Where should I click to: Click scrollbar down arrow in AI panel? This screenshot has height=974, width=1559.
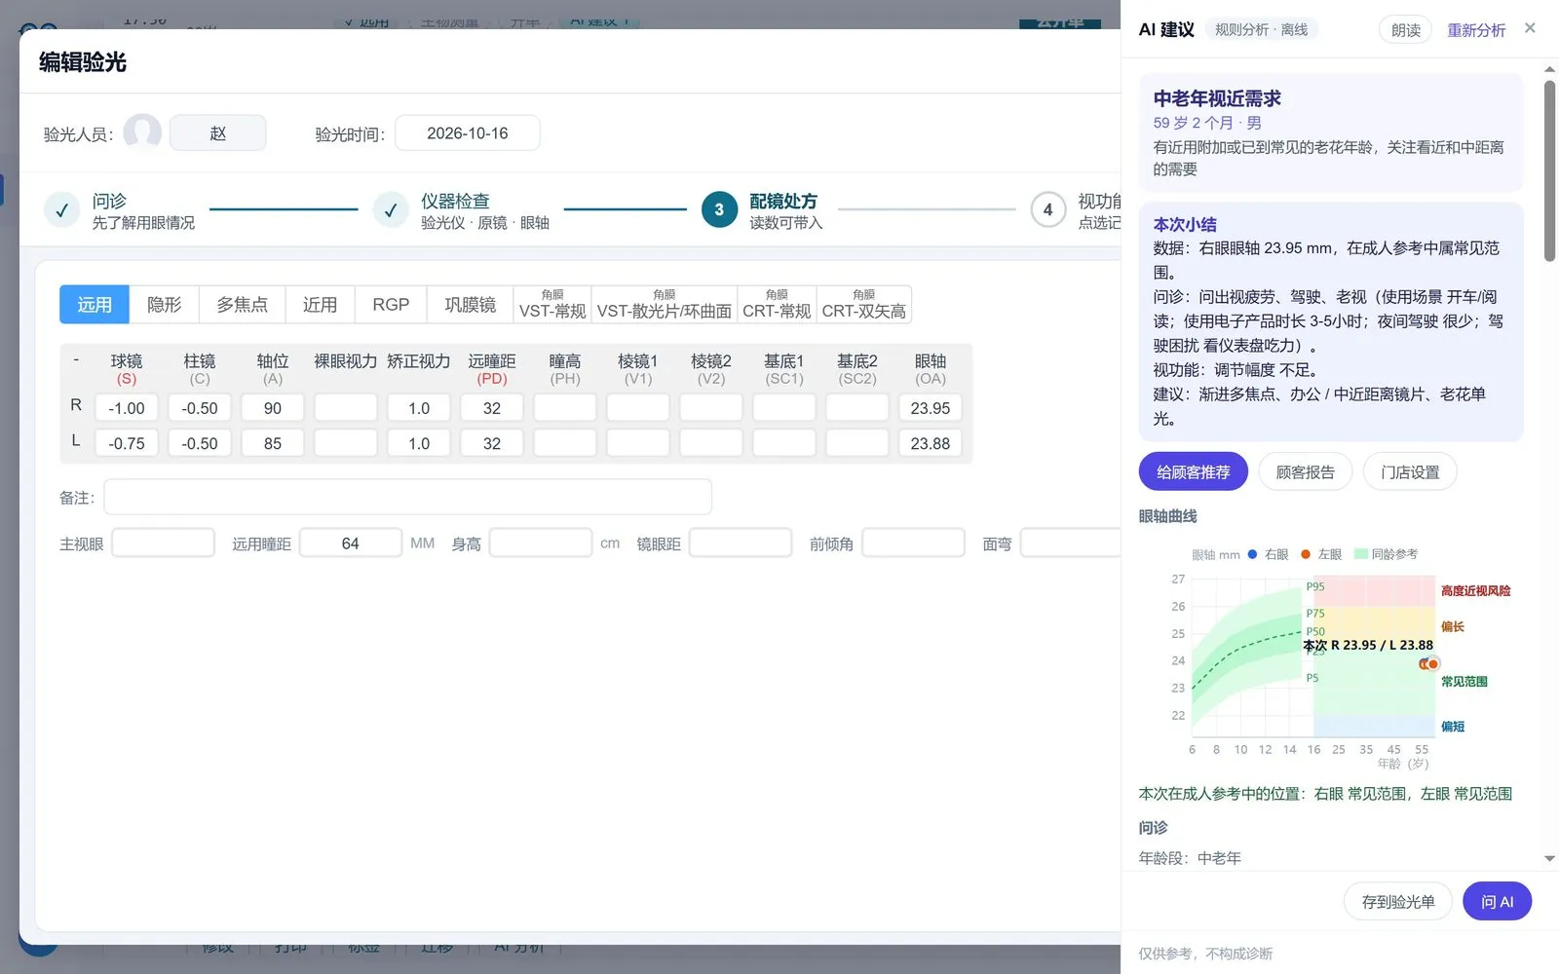(1549, 858)
